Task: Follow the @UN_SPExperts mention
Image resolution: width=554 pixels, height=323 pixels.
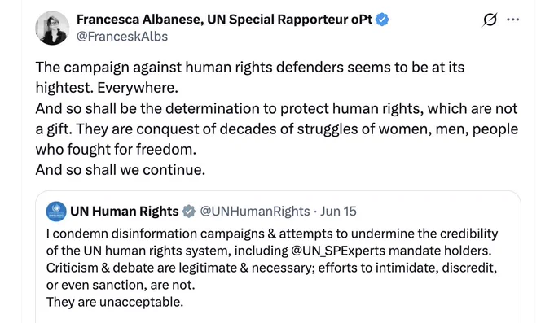Action: click(338, 251)
